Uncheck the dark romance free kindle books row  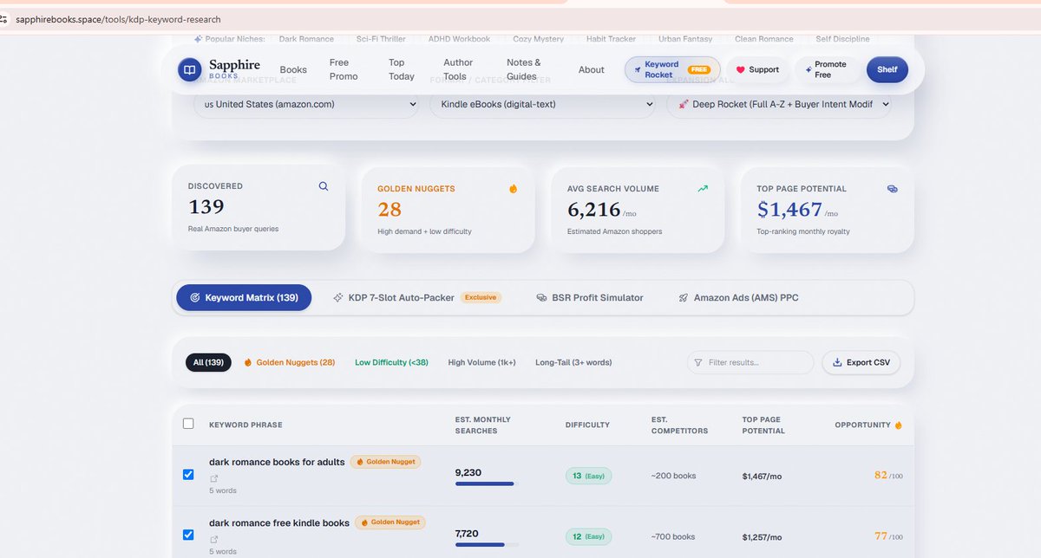(x=188, y=535)
